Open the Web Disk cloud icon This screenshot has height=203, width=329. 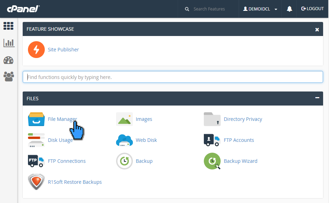[x=124, y=140]
